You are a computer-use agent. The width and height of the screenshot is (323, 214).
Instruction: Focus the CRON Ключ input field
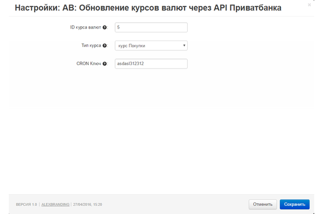click(x=151, y=63)
